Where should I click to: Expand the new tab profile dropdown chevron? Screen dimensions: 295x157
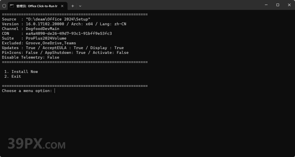tap(80, 6)
